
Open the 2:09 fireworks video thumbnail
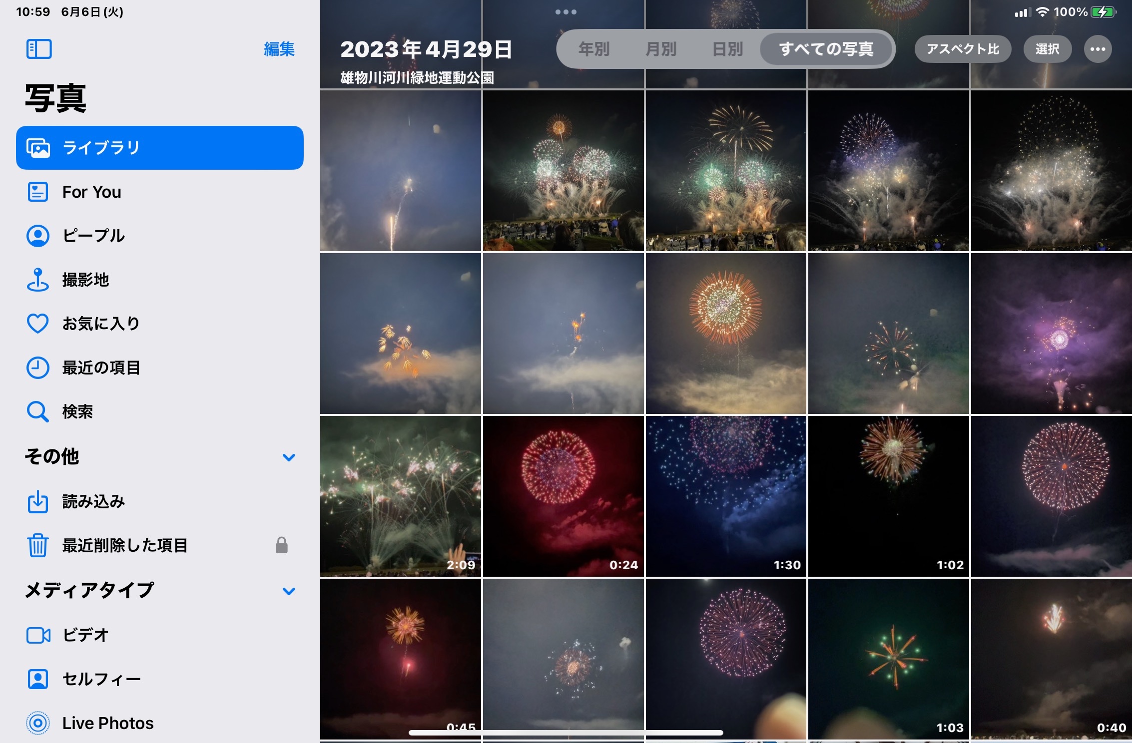400,496
